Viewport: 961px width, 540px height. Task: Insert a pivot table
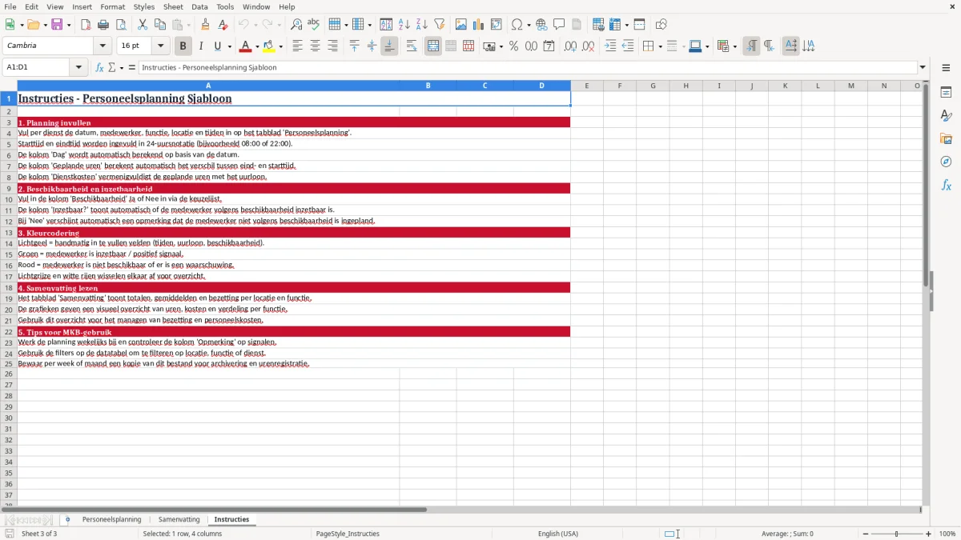pyautogui.click(x=497, y=25)
